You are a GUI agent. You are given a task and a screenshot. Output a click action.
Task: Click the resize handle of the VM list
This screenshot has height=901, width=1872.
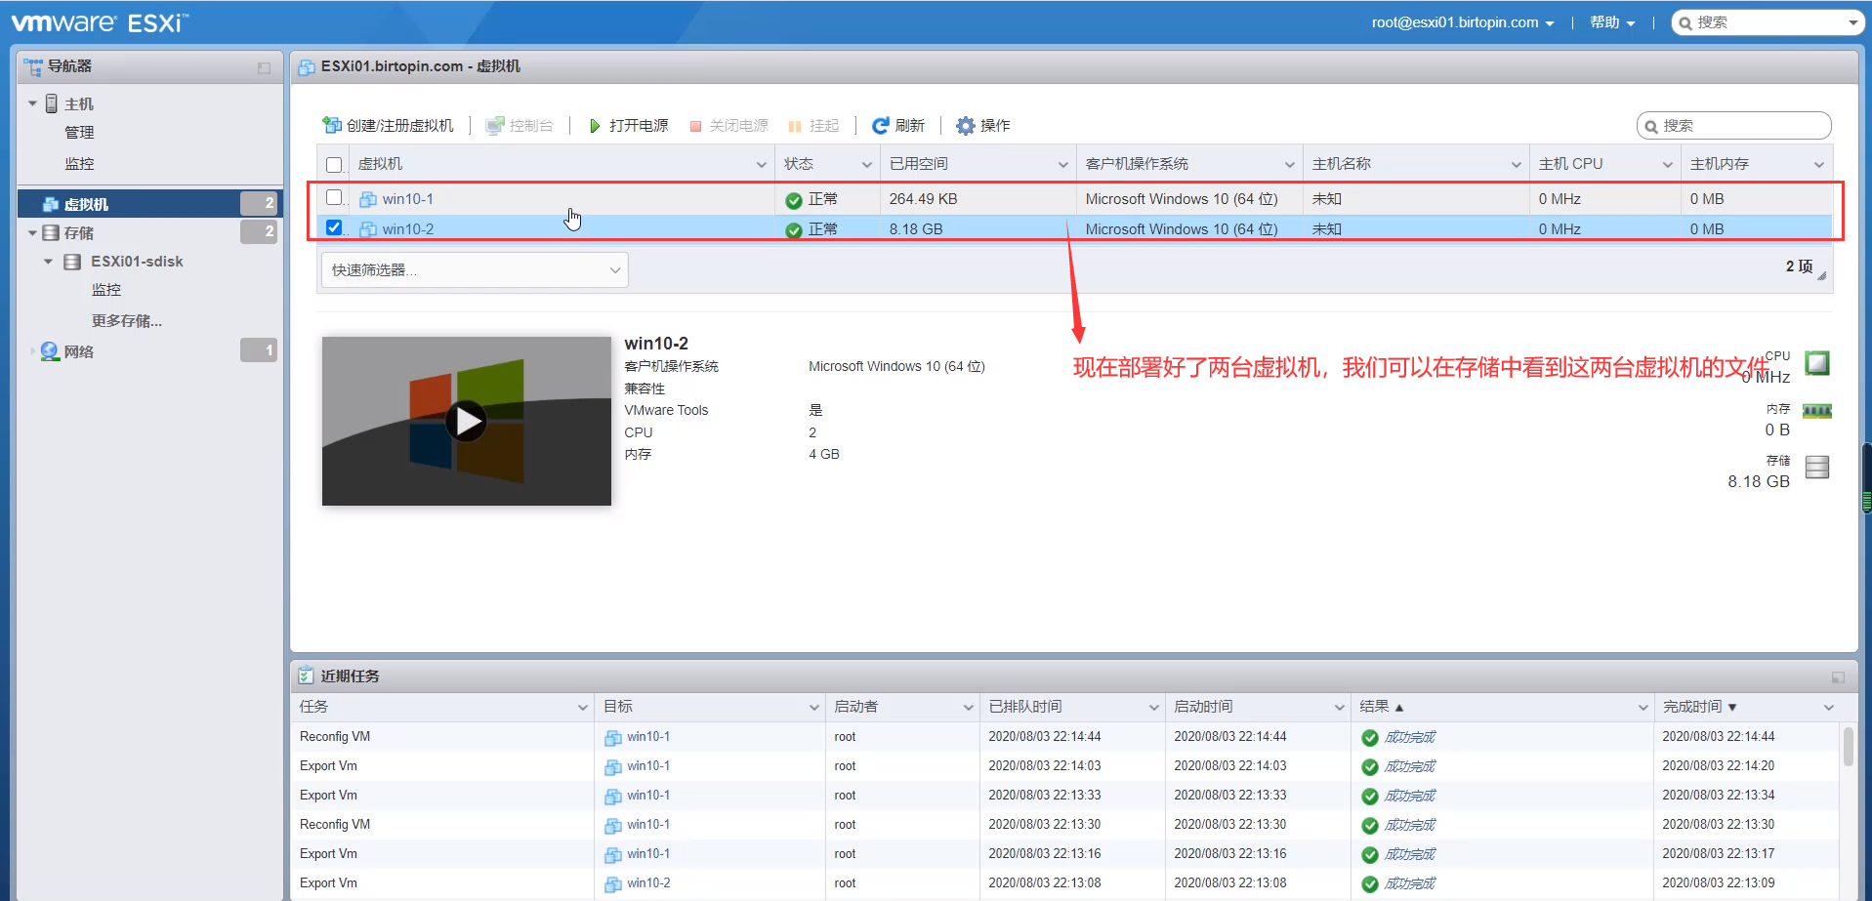[1822, 276]
